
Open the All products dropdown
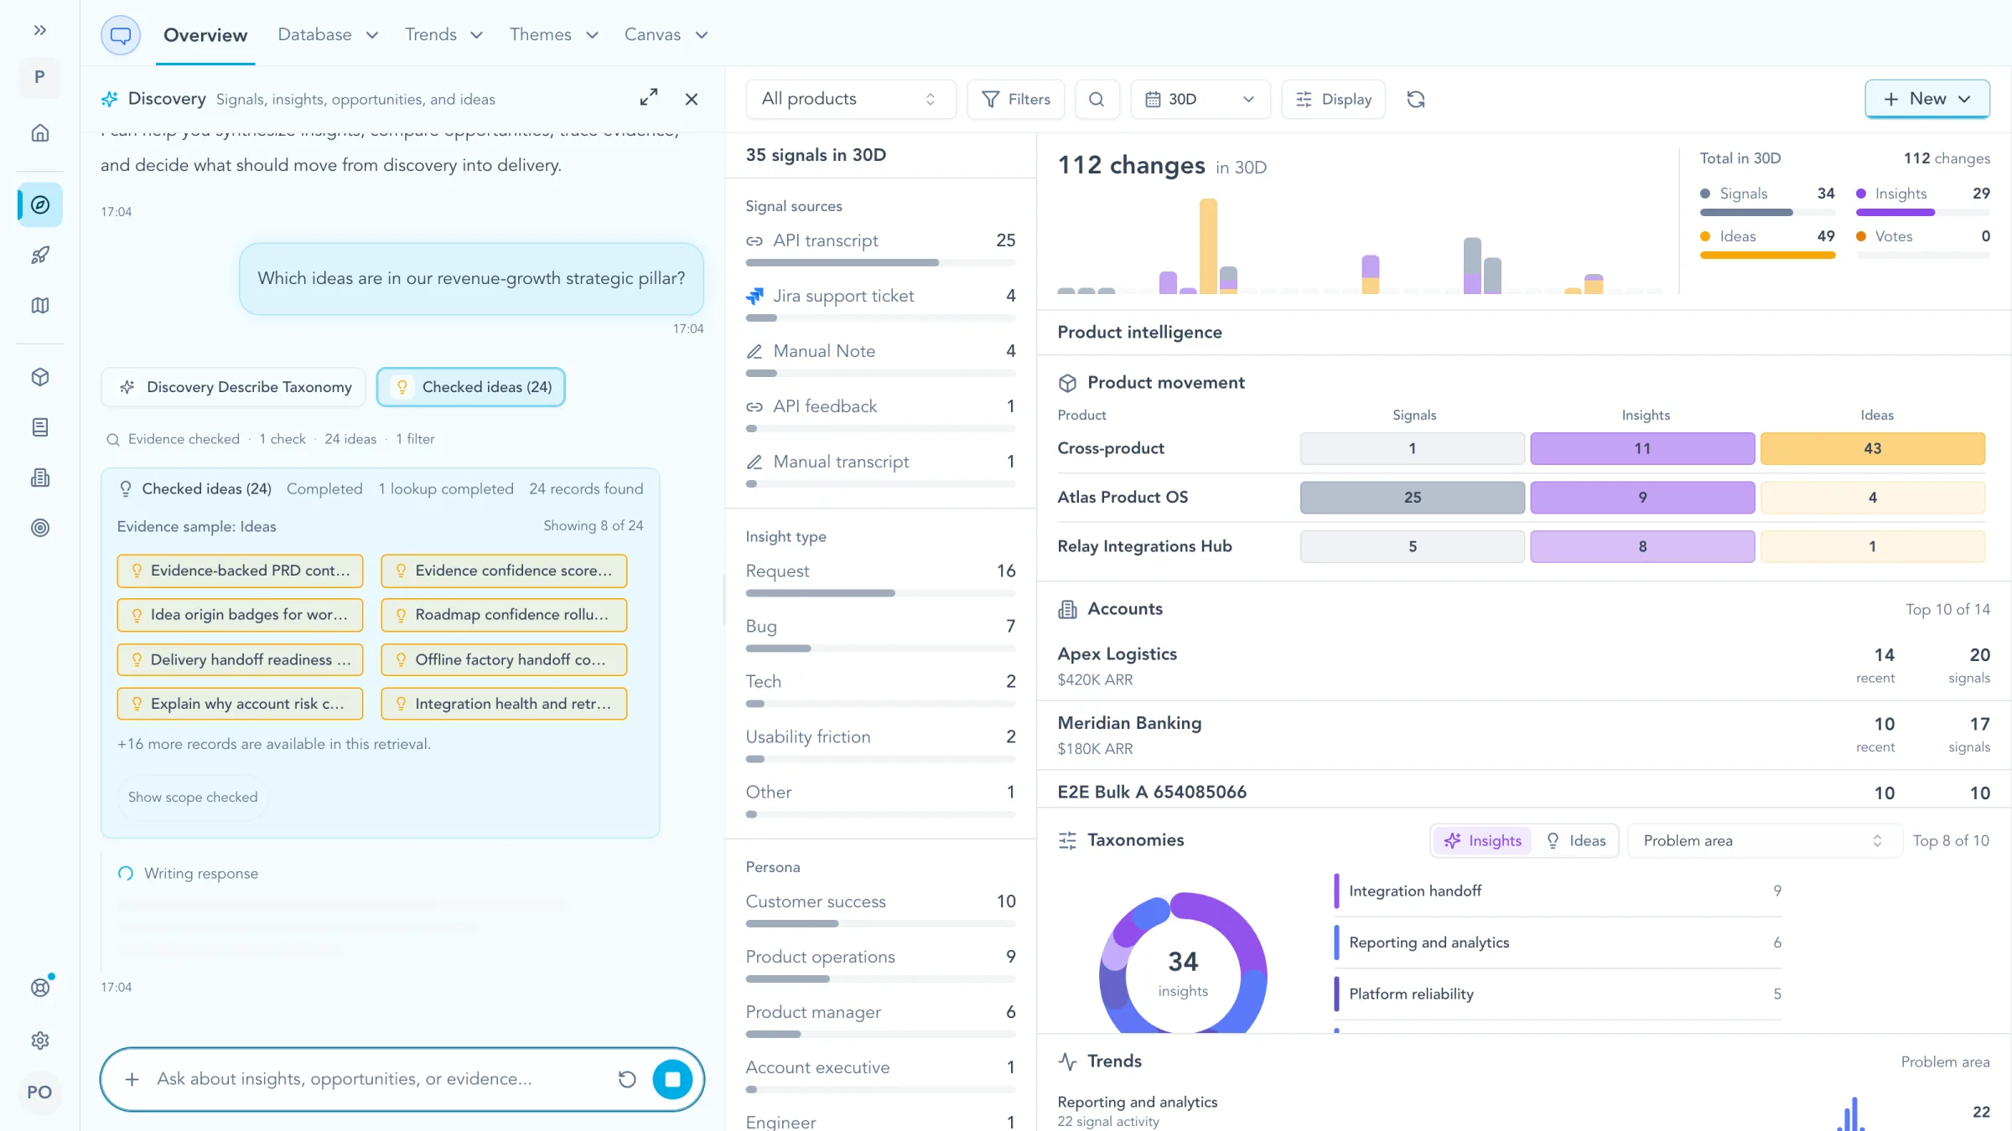[850, 99]
